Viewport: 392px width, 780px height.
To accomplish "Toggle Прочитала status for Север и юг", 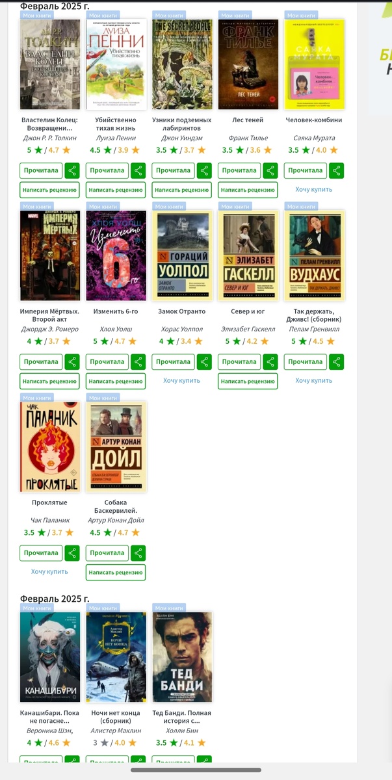I will tap(239, 362).
